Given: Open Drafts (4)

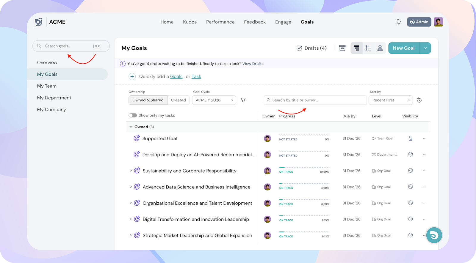Looking at the screenshot, I should (311, 48).
